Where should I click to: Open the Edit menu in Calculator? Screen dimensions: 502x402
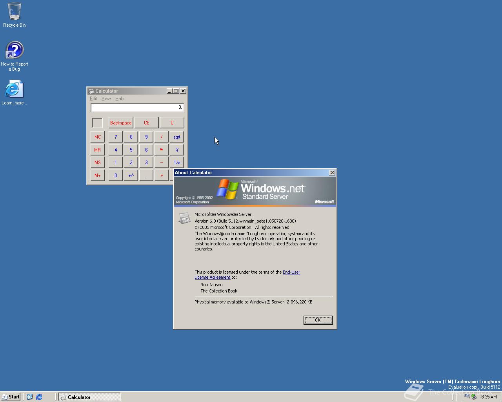tap(93, 99)
